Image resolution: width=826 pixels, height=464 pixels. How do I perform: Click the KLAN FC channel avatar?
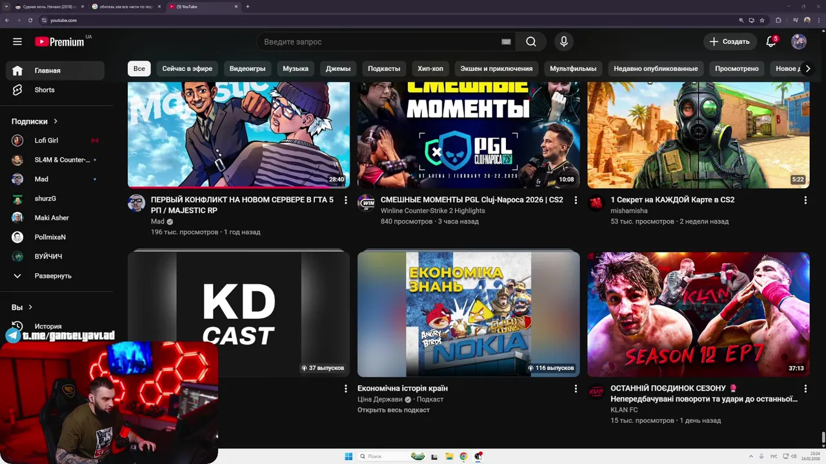596,392
